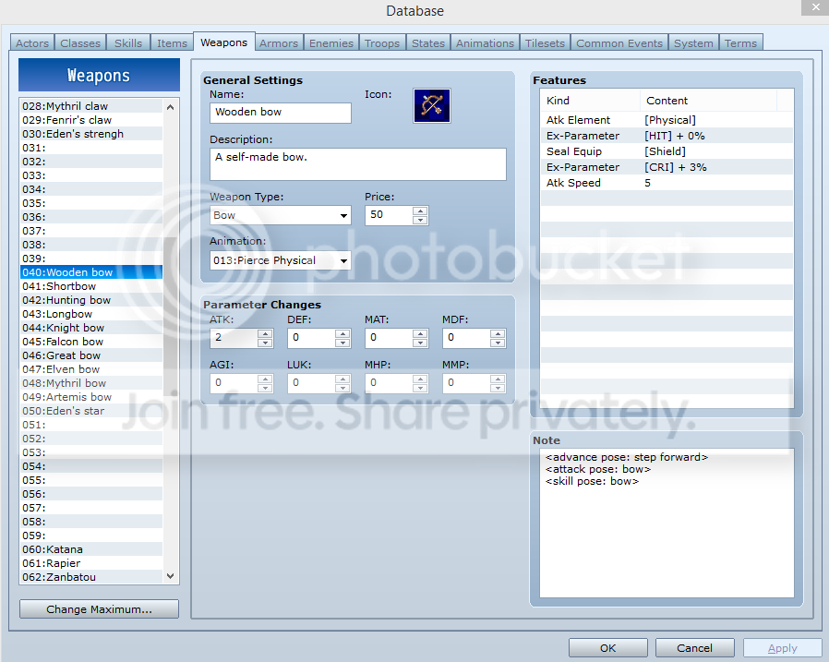Screen dimensions: 829x662
Task: Open the Troops tab
Action: click(382, 43)
